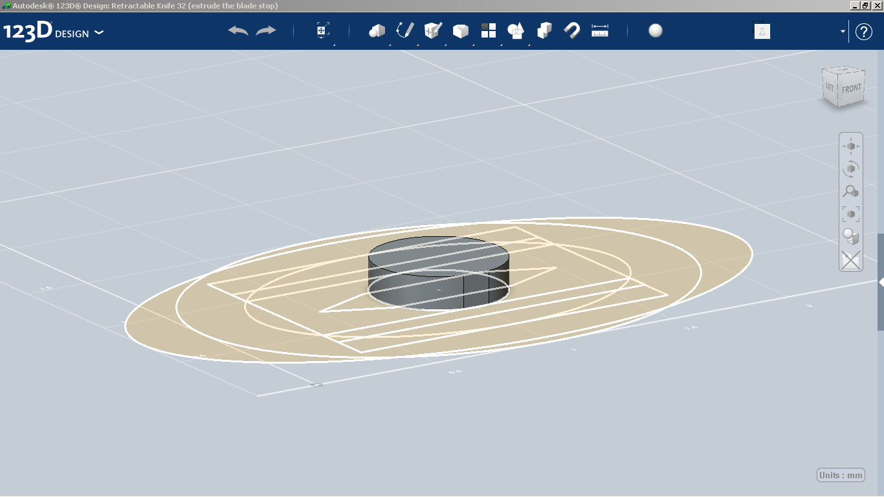Open the account sign-in menu
884x497 pixels.
[762, 31]
